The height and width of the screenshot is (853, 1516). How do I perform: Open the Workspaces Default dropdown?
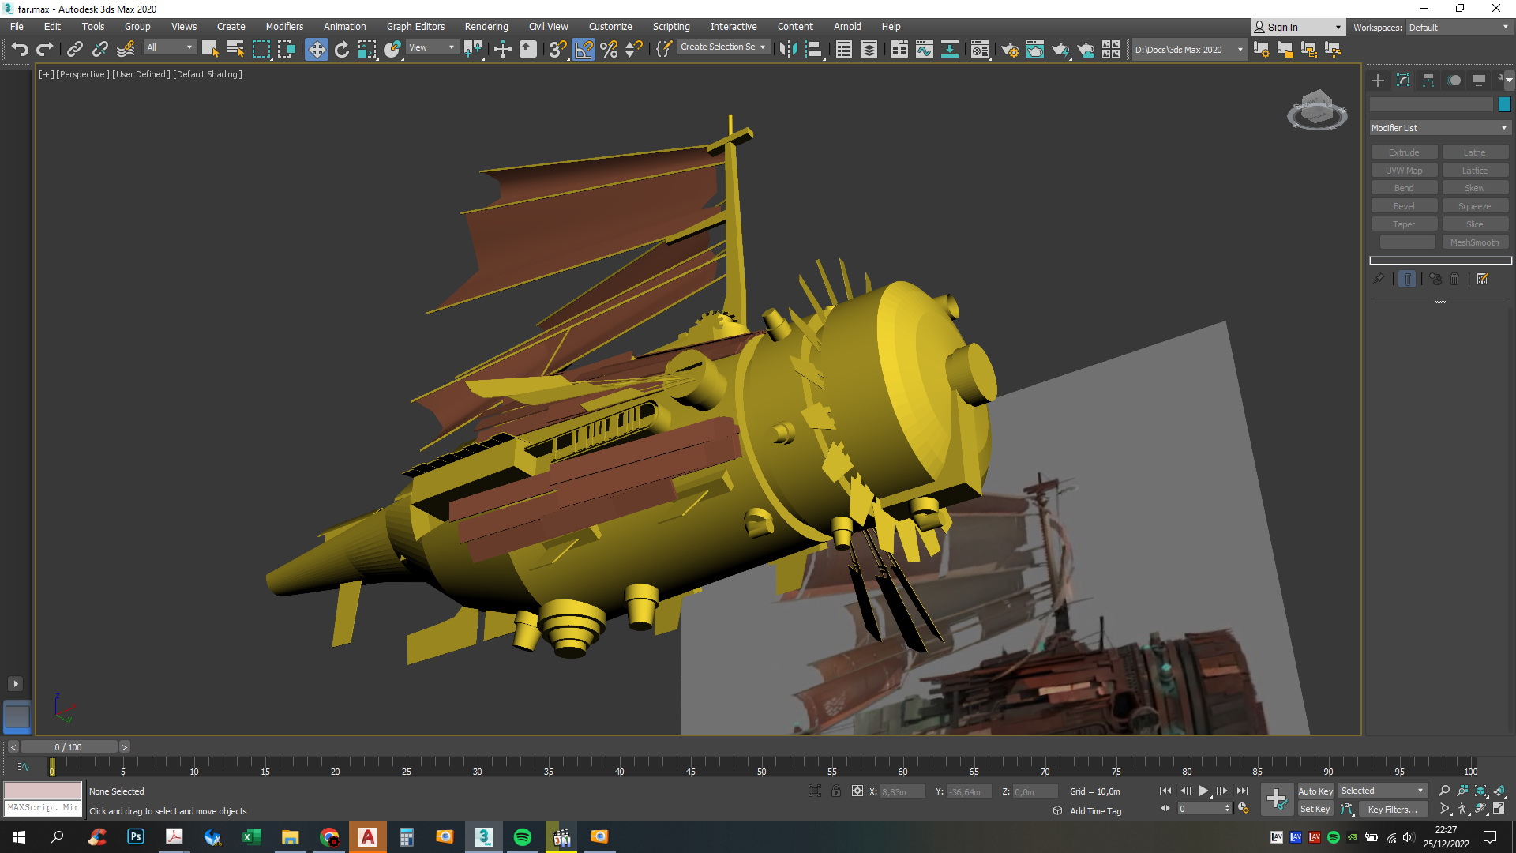pos(1458,28)
